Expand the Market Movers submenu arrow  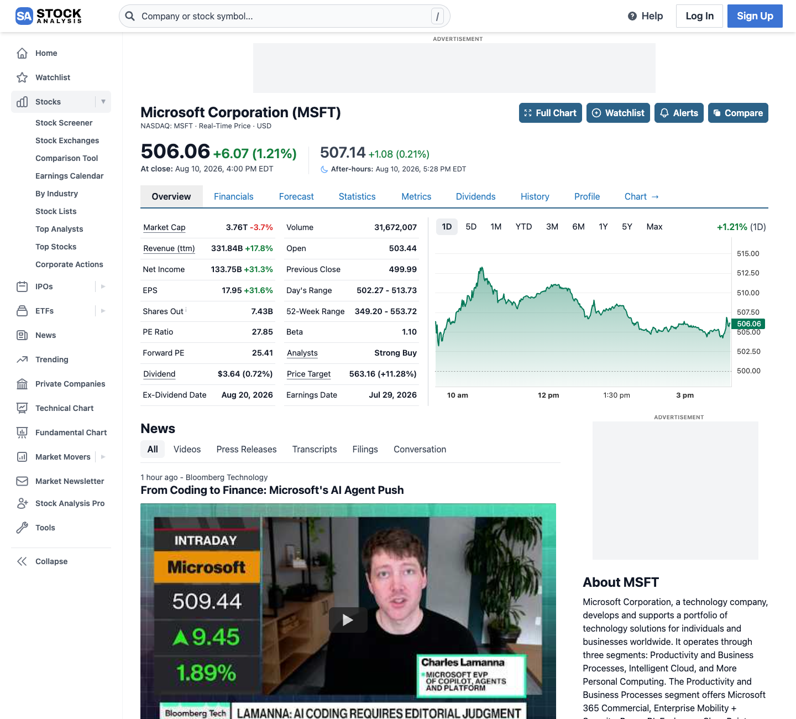coord(103,457)
